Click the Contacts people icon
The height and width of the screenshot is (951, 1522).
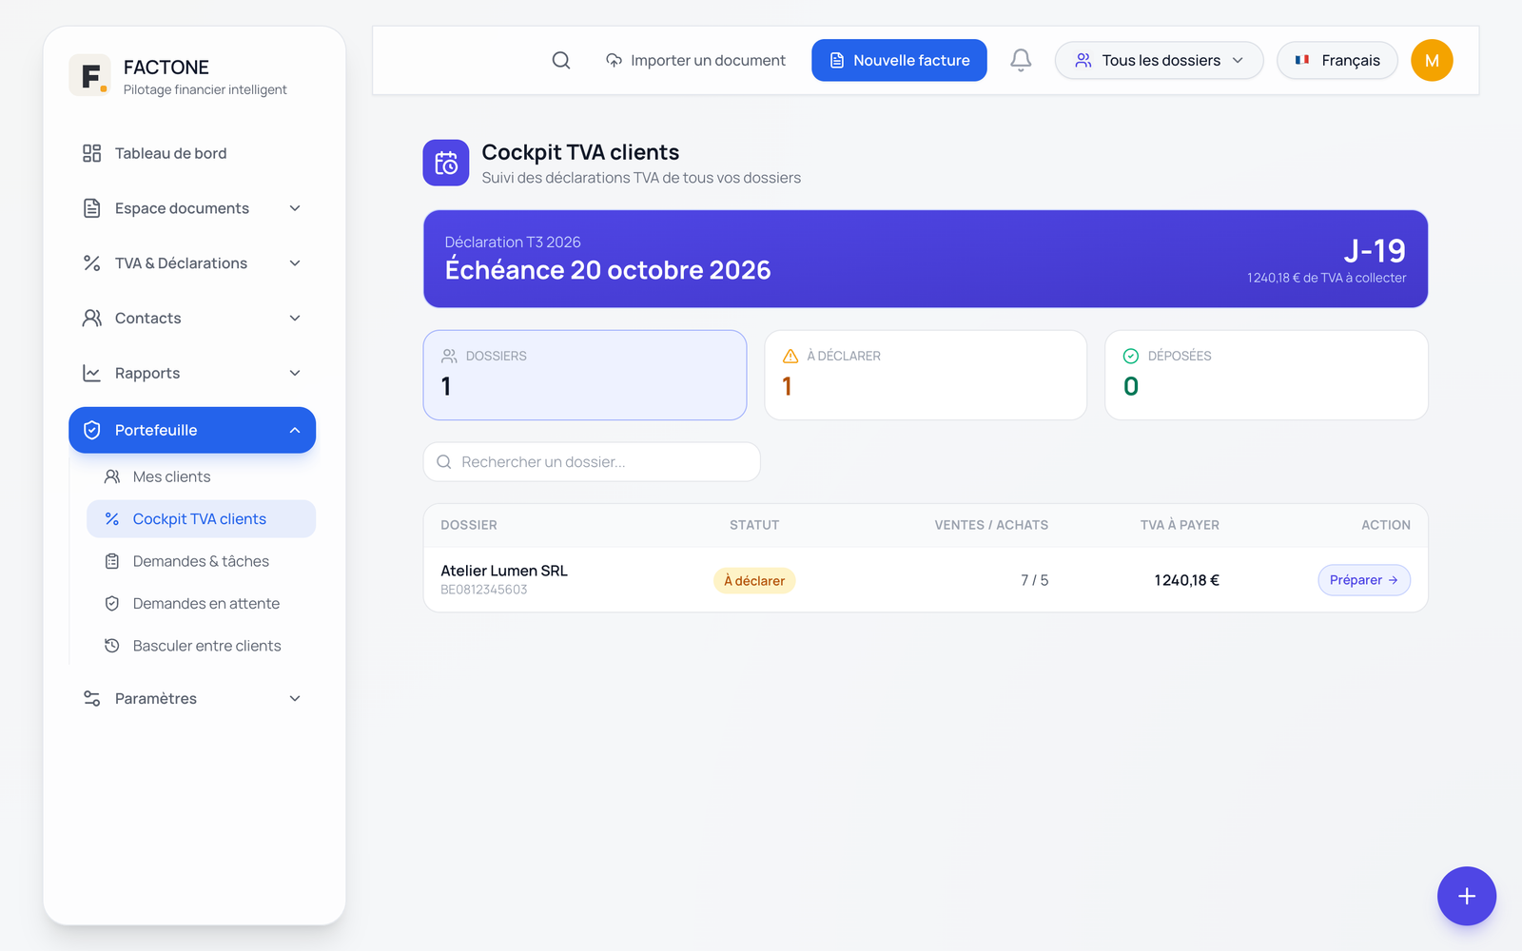pos(91,318)
